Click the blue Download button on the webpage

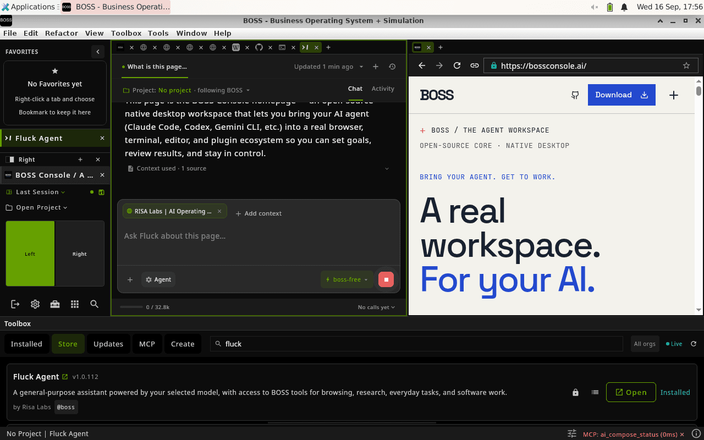pyautogui.click(x=621, y=95)
